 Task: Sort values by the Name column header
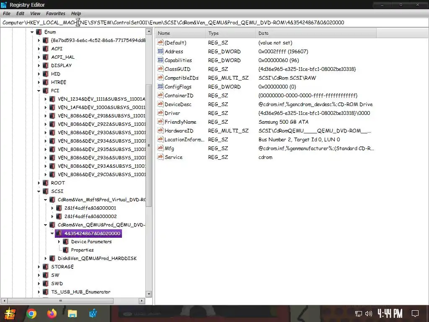point(181,33)
